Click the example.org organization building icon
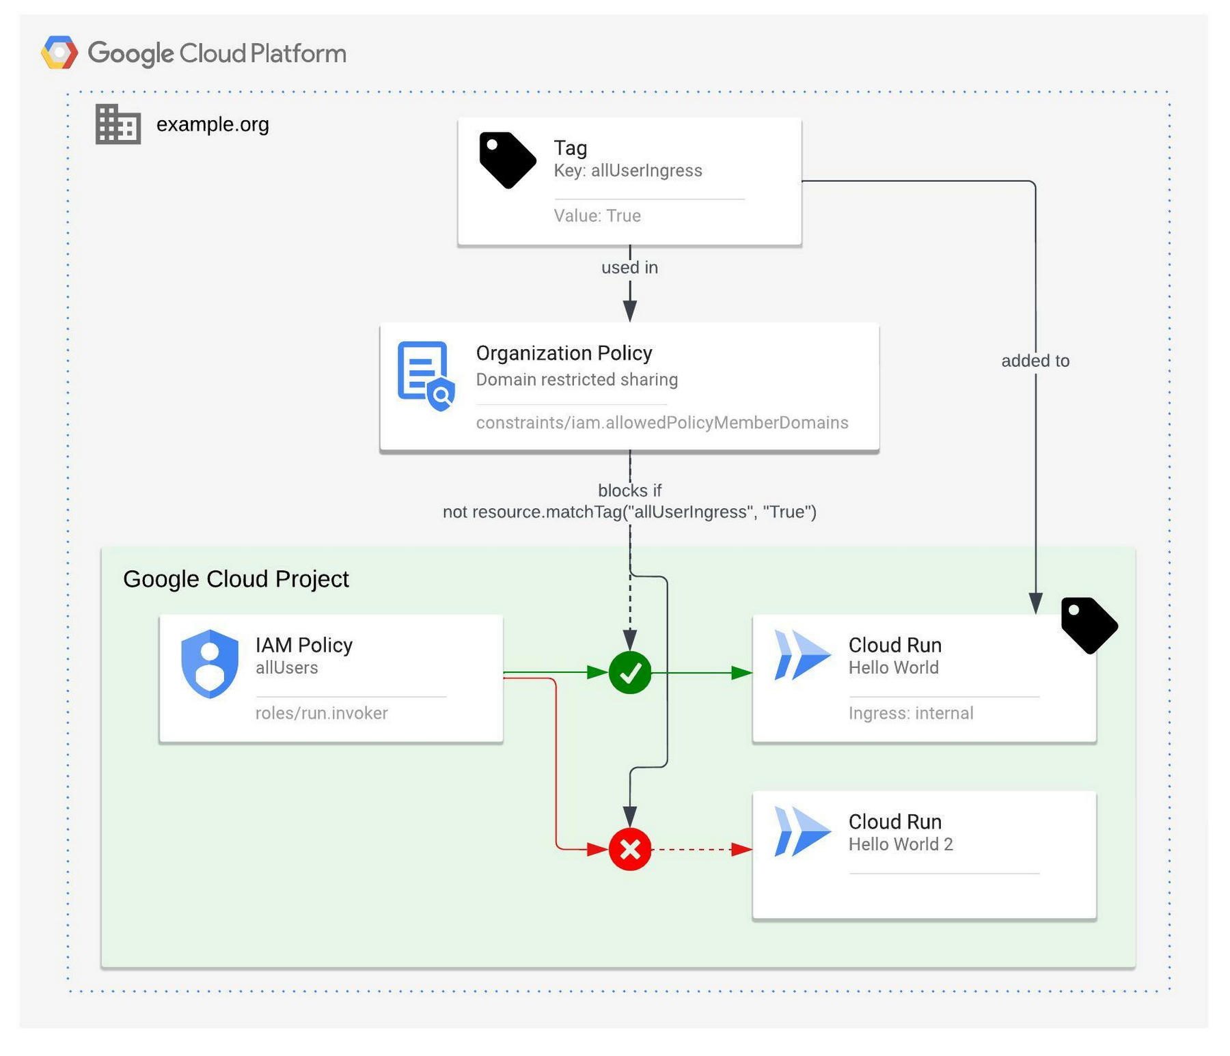The image size is (1230, 1056). pyautogui.click(x=118, y=124)
